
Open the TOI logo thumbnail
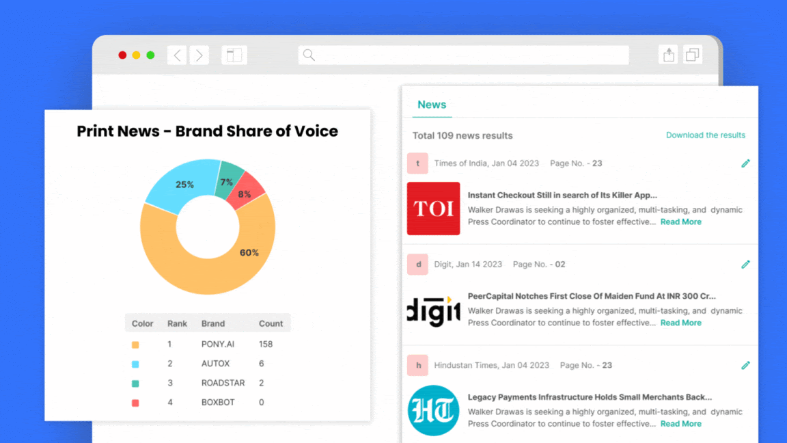coord(433,209)
